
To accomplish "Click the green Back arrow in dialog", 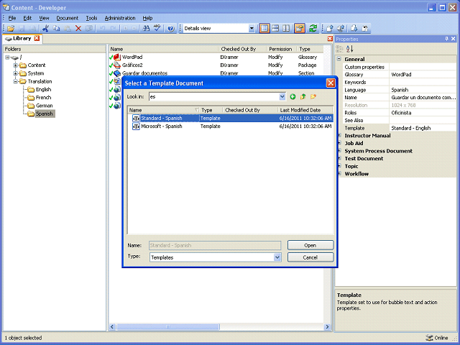I will [293, 96].
